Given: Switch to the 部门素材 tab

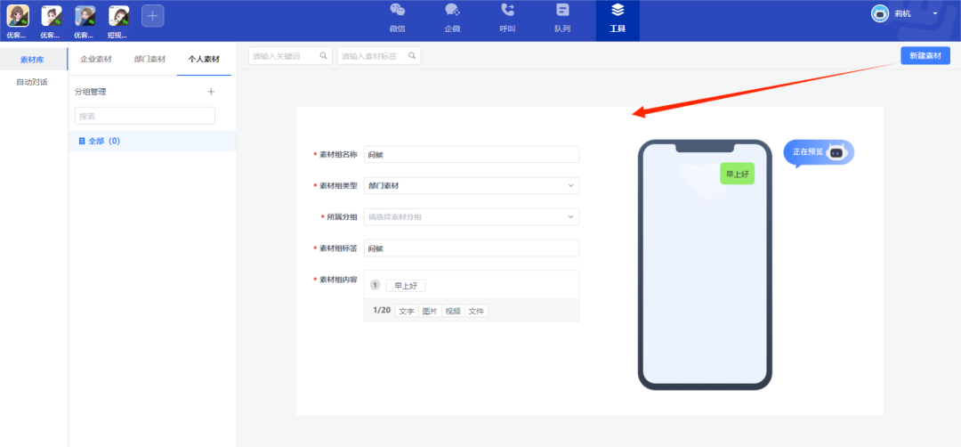Looking at the screenshot, I should point(149,60).
